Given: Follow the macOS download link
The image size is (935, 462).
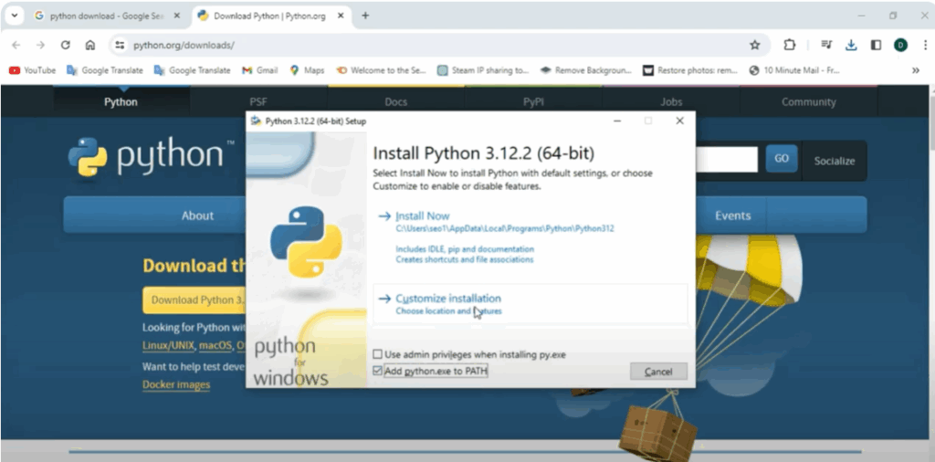Looking at the screenshot, I should (215, 345).
